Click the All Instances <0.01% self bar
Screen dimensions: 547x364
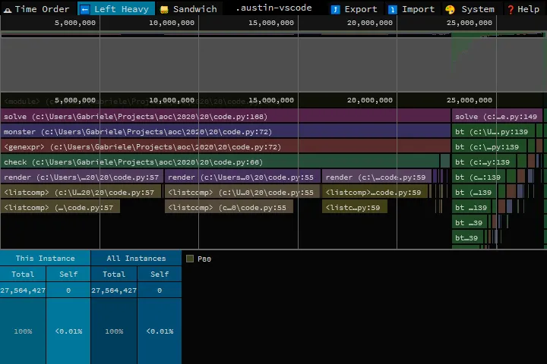160,331
